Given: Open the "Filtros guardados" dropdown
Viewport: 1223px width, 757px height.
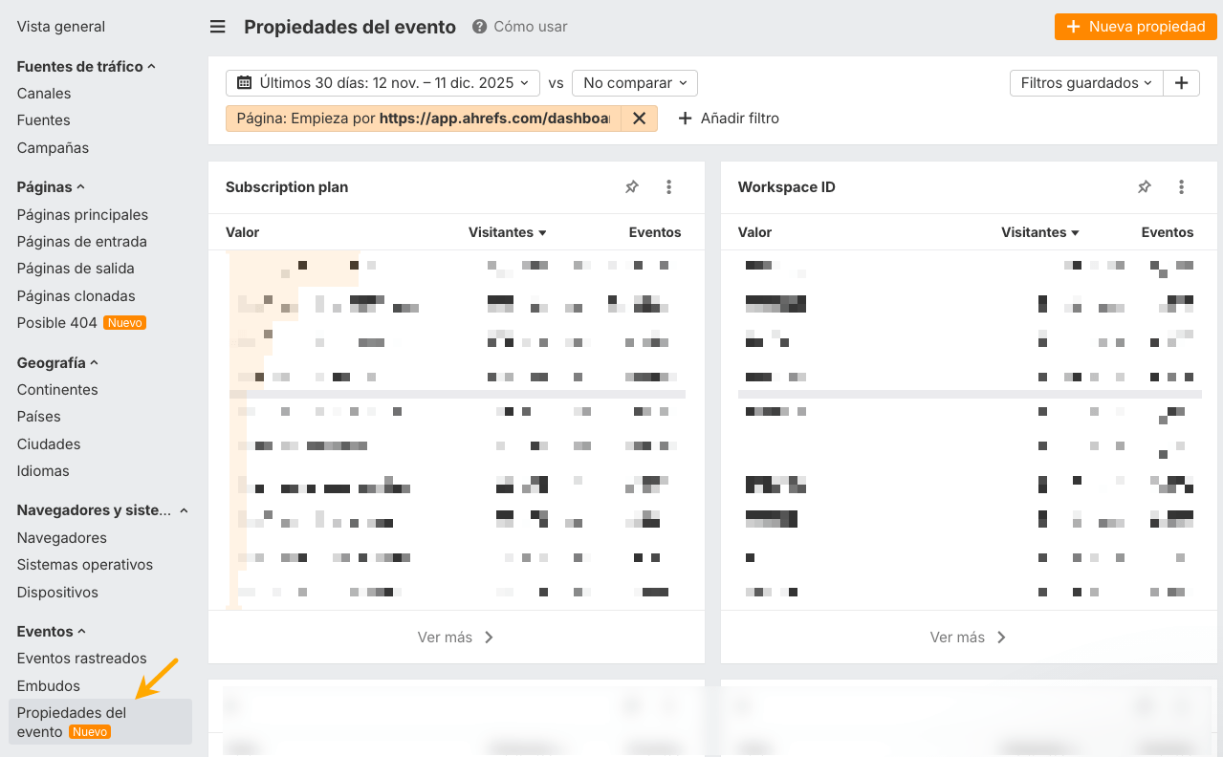Looking at the screenshot, I should 1085,83.
